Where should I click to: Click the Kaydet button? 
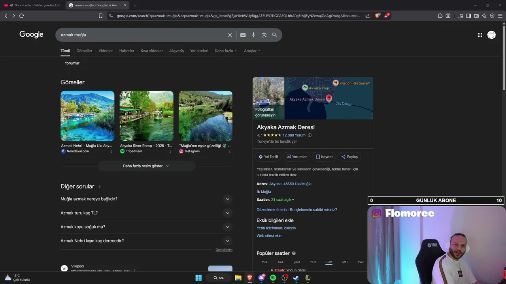coord(324,157)
